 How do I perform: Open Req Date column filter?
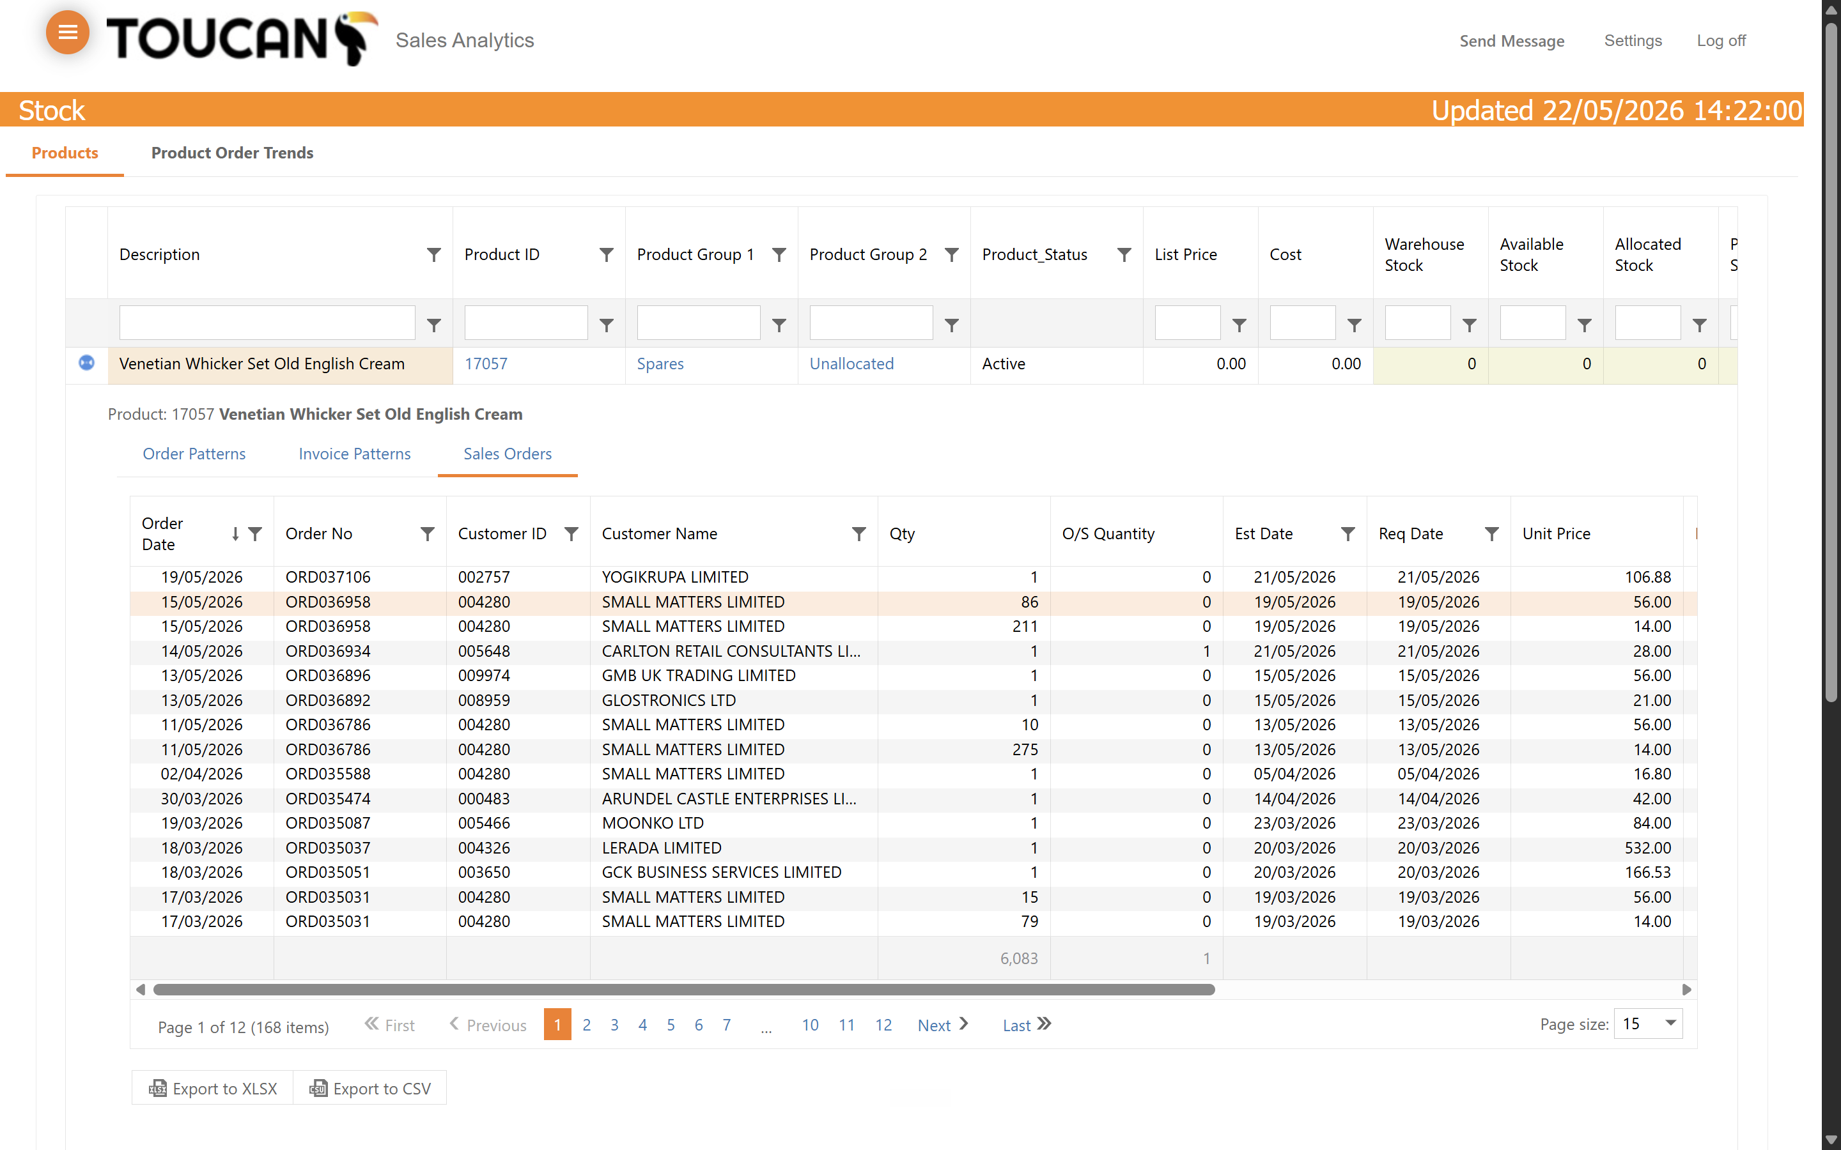(1492, 534)
